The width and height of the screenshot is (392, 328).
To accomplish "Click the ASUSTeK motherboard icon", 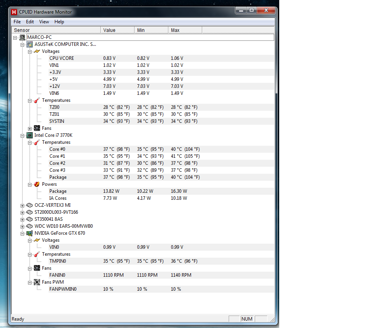I will coord(30,44).
